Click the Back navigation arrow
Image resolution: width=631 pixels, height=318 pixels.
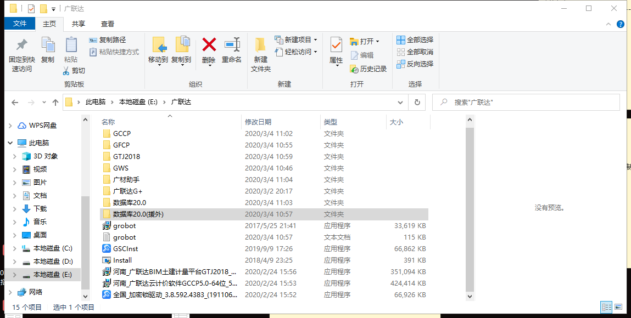click(15, 103)
